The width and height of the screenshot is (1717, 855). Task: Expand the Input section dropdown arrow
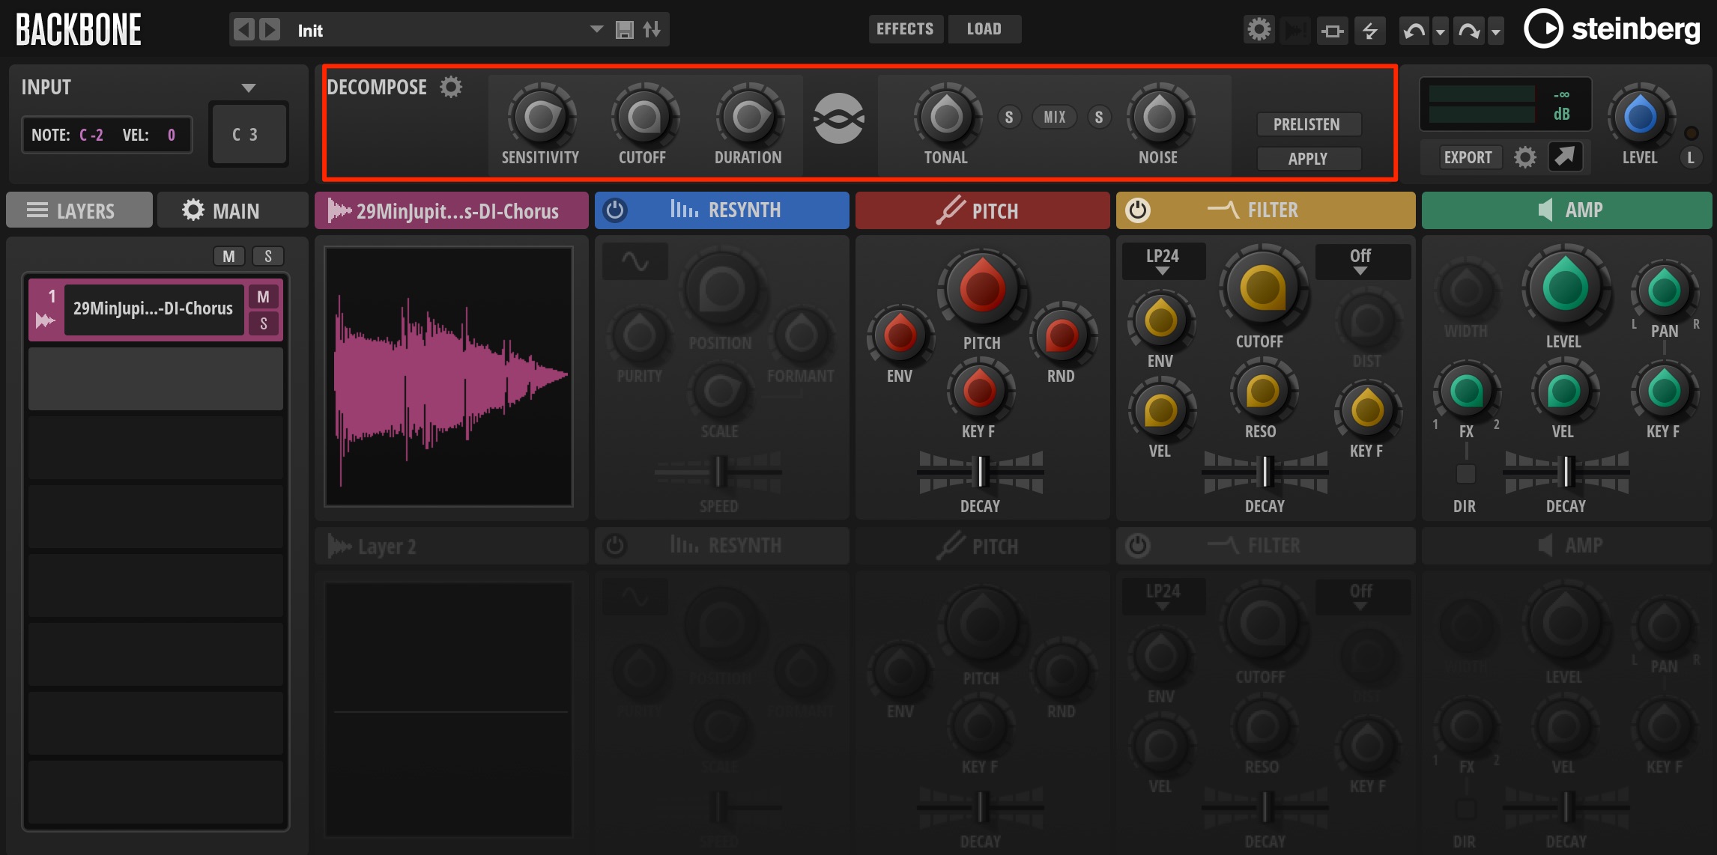[x=249, y=88]
